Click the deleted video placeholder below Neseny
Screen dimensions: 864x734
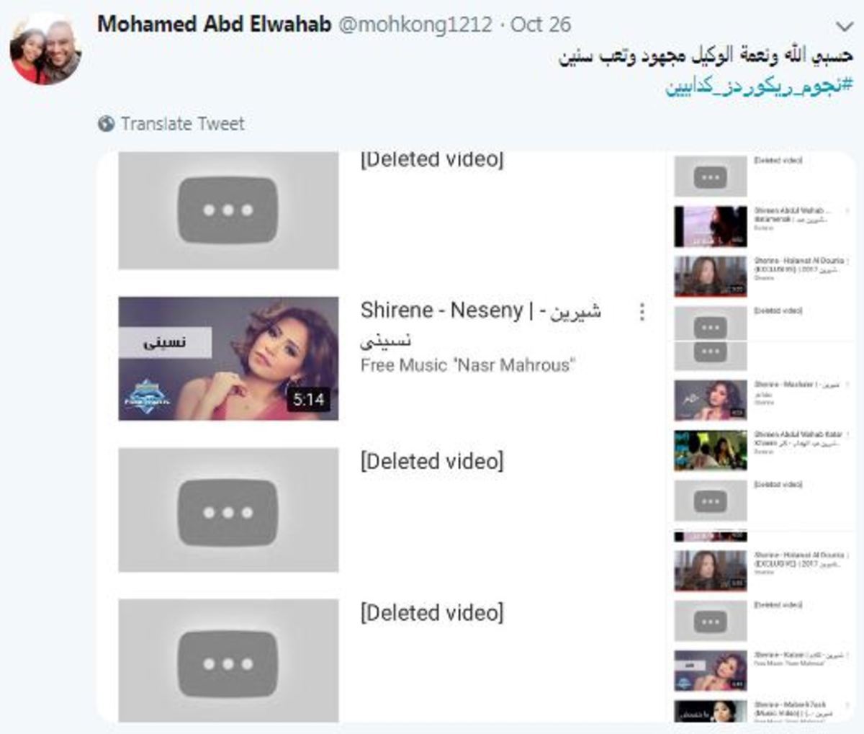[x=228, y=510]
